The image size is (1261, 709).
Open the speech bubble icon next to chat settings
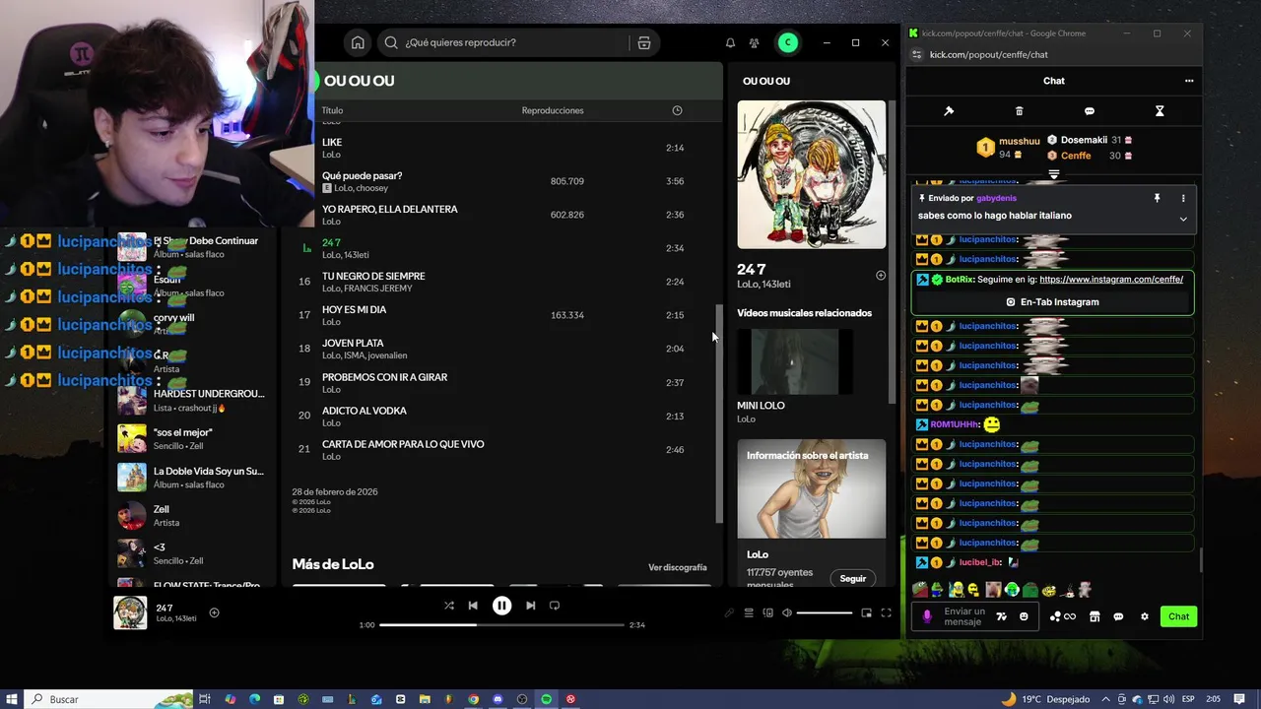tap(1118, 616)
